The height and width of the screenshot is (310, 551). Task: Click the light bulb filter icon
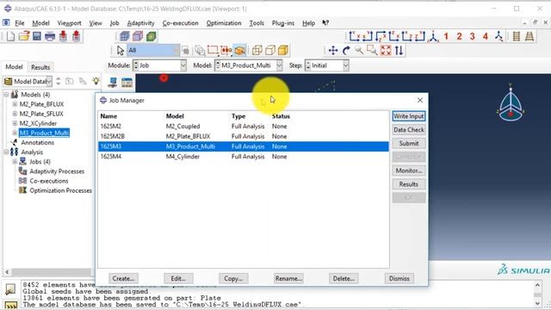tap(96, 81)
